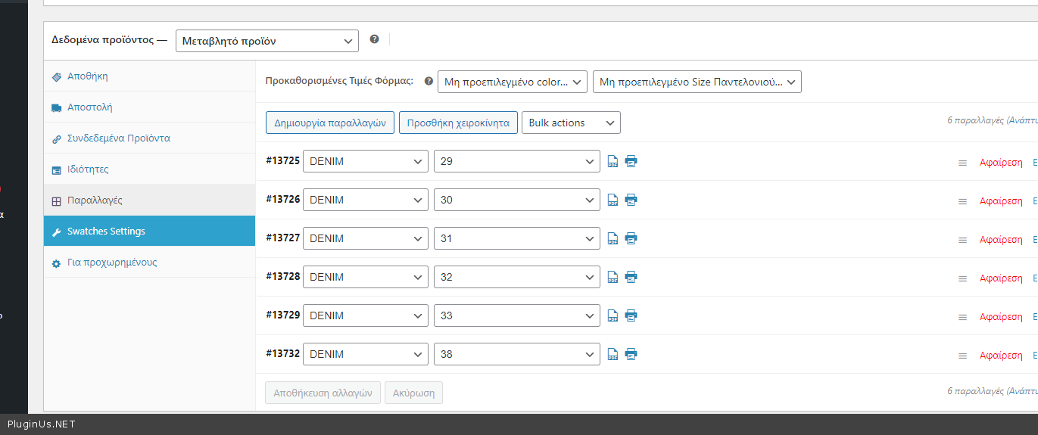Open the default Size Παντελονιού dropdown
1038x435 pixels.
(x=696, y=82)
